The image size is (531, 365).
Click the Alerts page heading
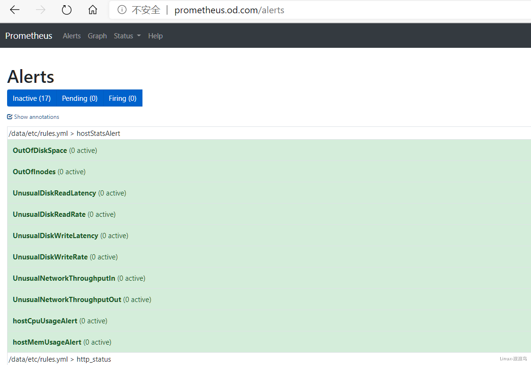point(31,77)
